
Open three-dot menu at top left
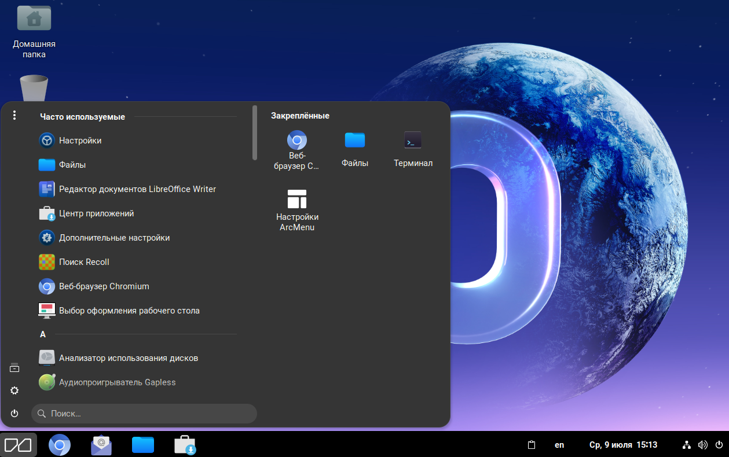click(14, 116)
